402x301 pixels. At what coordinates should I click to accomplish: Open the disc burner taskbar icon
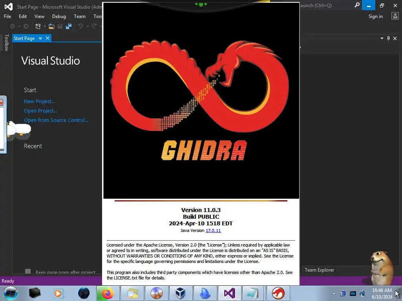156,293
